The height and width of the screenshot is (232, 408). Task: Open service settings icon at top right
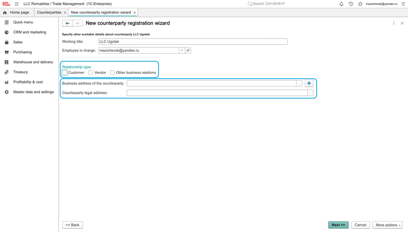[x=403, y=4]
